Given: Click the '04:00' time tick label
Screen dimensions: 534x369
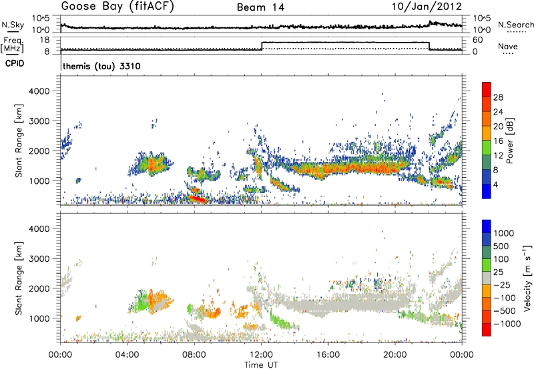Looking at the screenshot, I should pos(127,355).
